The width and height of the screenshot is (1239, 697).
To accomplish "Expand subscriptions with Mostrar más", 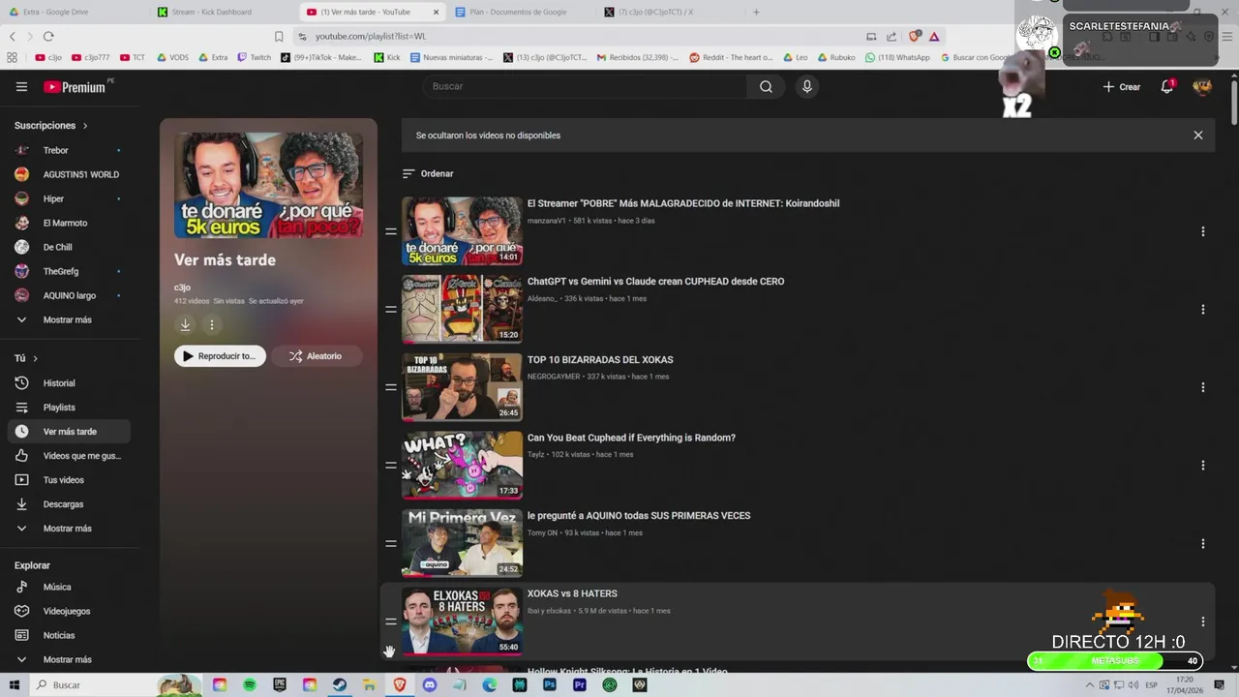I will tap(66, 319).
